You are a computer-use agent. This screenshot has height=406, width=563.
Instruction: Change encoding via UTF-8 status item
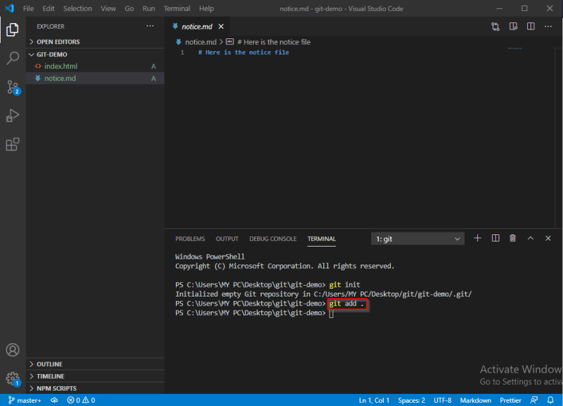[442, 400]
